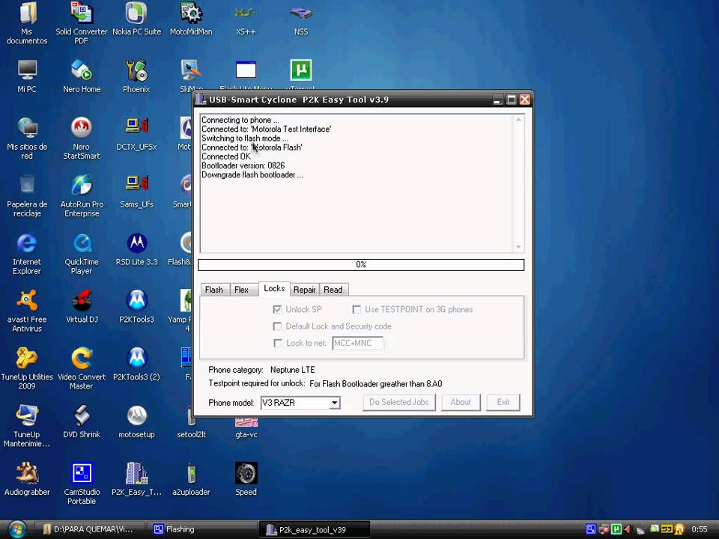Click the system tray clock 0:55

pos(699,529)
